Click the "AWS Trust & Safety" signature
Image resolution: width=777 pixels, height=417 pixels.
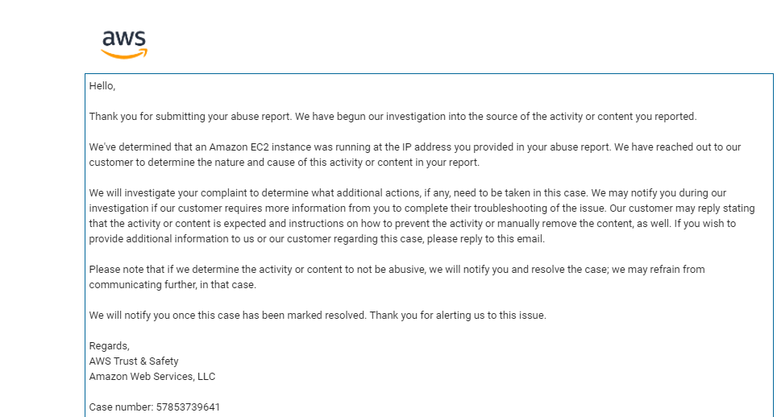[134, 361]
